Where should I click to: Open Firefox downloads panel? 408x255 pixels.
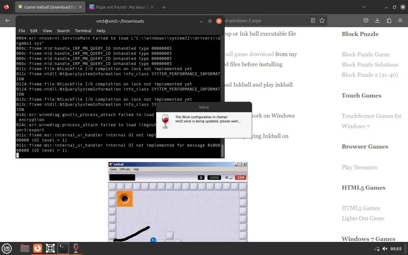[377, 20]
